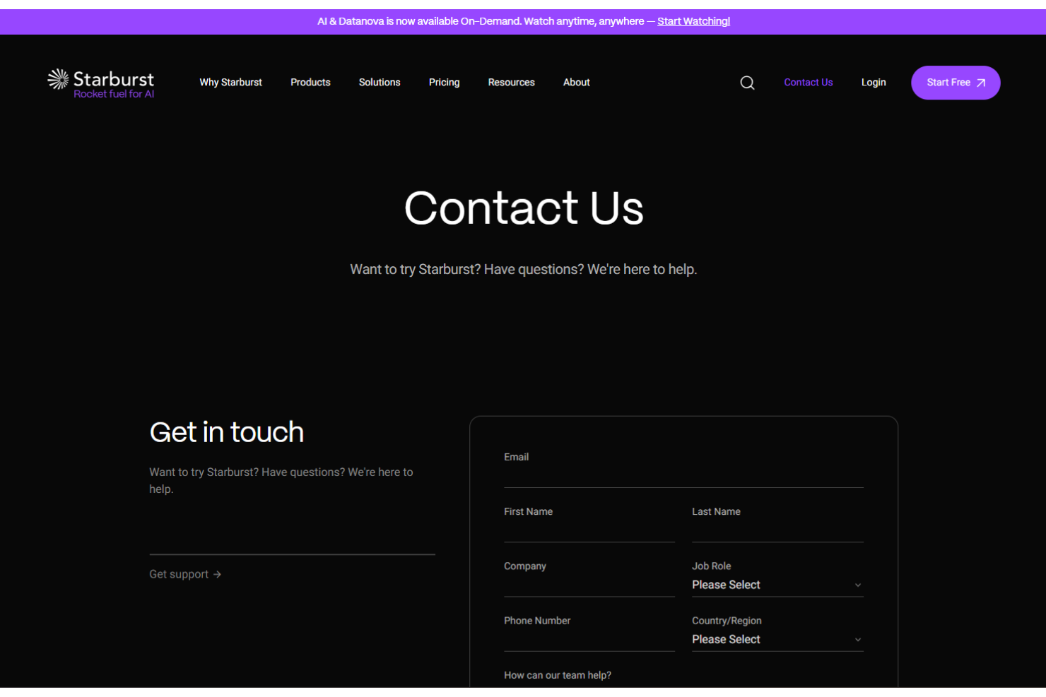Click the Starburst logo in the header
The image size is (1046, 697).
[x=100, y=83]
